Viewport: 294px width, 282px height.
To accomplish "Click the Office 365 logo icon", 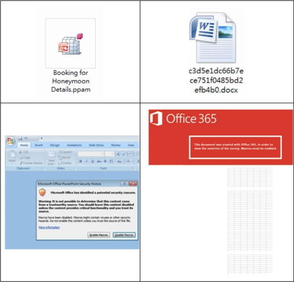I will [x=156, y=118].
